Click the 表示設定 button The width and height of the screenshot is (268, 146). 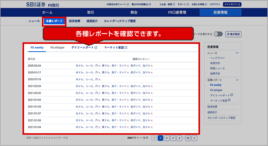pos(233,34)
